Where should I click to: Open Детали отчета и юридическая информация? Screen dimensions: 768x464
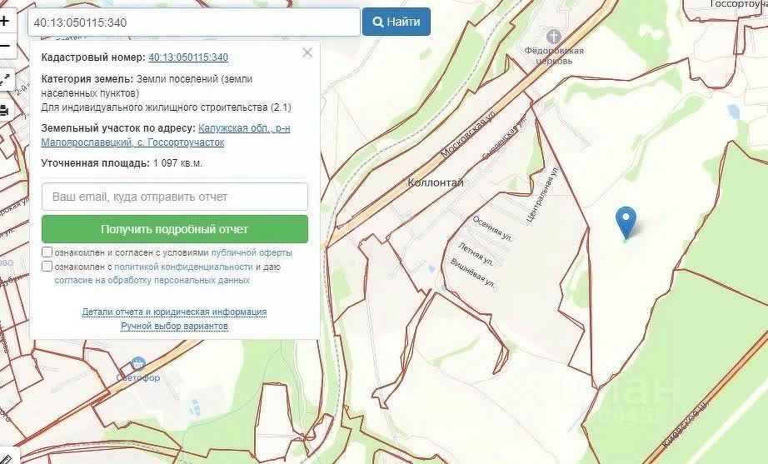tap(174, 312)
